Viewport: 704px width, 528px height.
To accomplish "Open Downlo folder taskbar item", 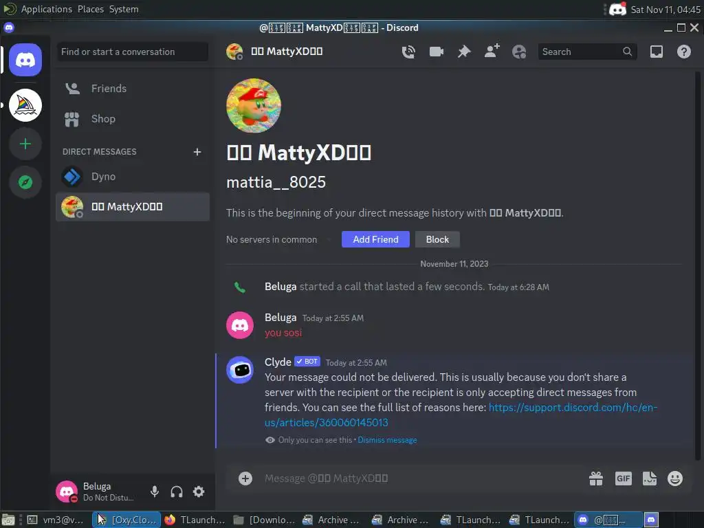I will pos(265,520).
